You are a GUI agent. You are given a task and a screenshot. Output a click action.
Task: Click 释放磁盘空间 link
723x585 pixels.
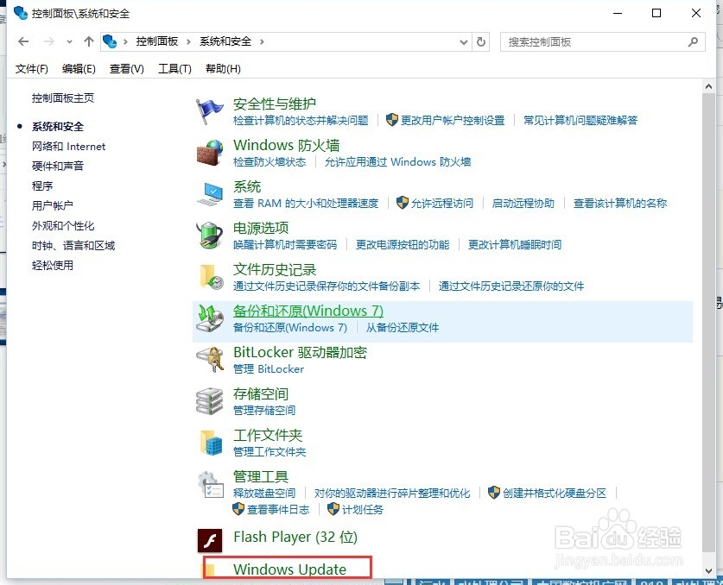pyautogui.click(x=264, y=494)
